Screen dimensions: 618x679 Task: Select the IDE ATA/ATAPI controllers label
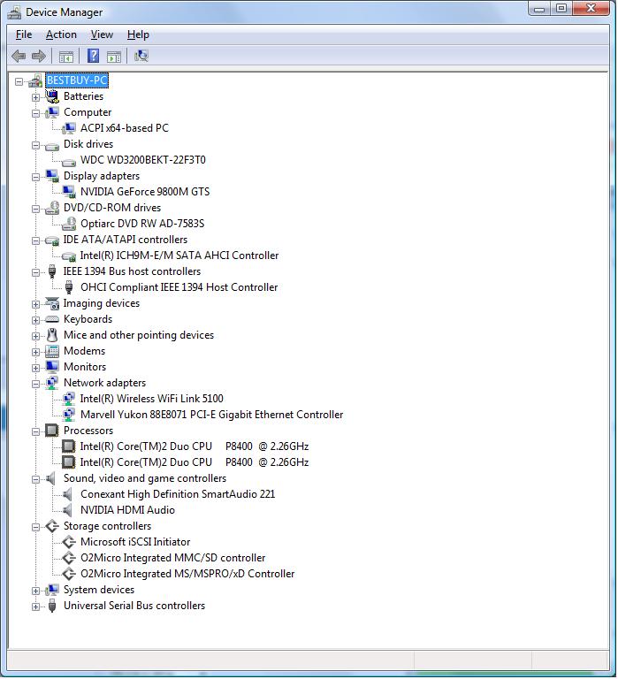[x=126, y=240]
